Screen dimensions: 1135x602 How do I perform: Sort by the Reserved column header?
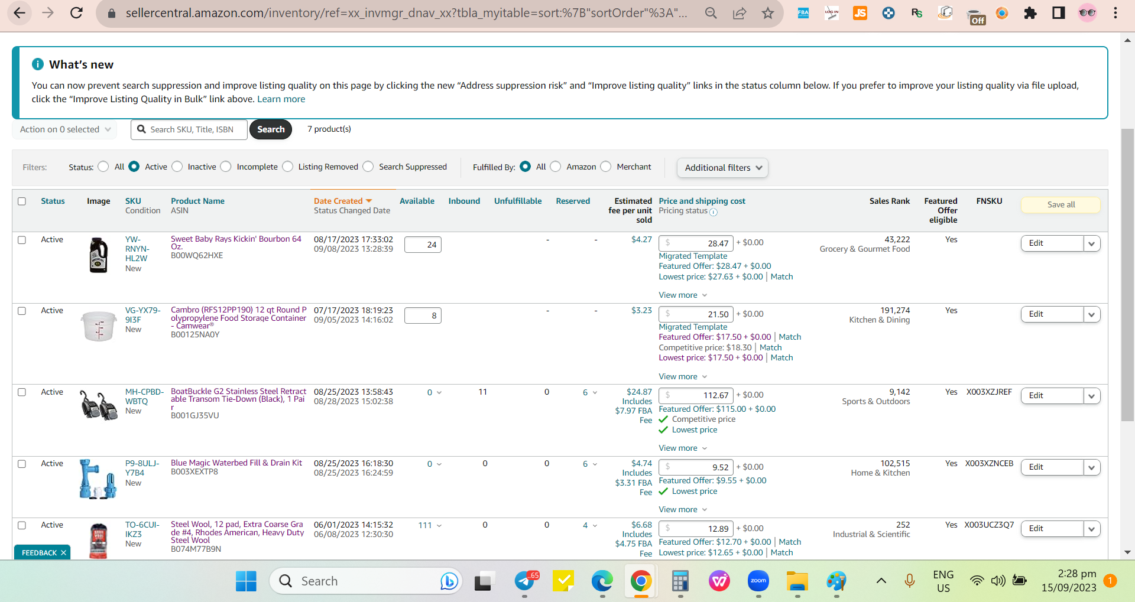573,201
